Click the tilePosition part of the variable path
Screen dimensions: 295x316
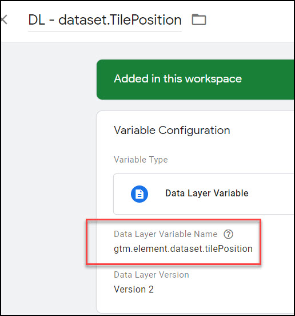pos(229,248)
